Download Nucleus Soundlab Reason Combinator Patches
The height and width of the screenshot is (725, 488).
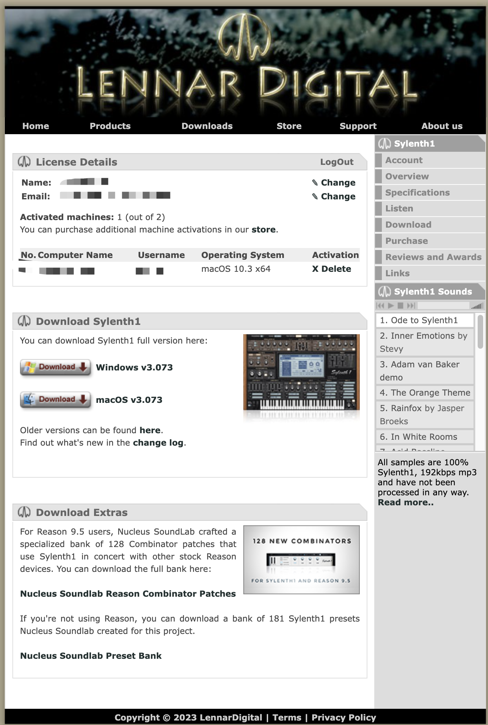click(x=128, y=594)
